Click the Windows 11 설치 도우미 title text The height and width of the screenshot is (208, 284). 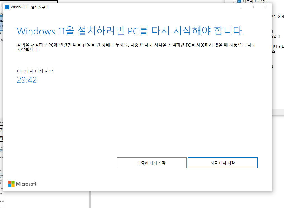point(30,7)
